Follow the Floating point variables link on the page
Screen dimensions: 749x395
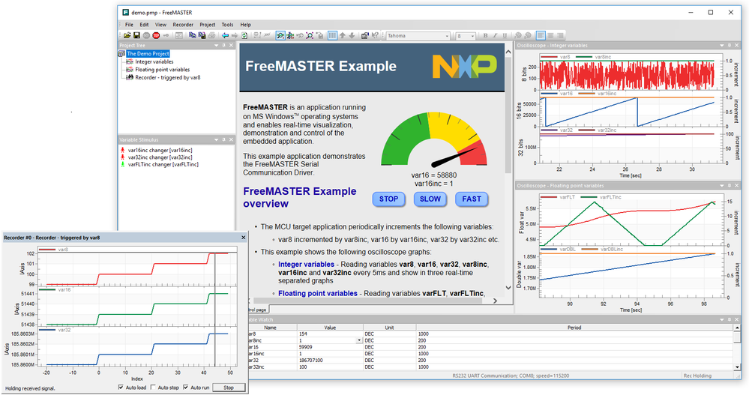(318, 293)
